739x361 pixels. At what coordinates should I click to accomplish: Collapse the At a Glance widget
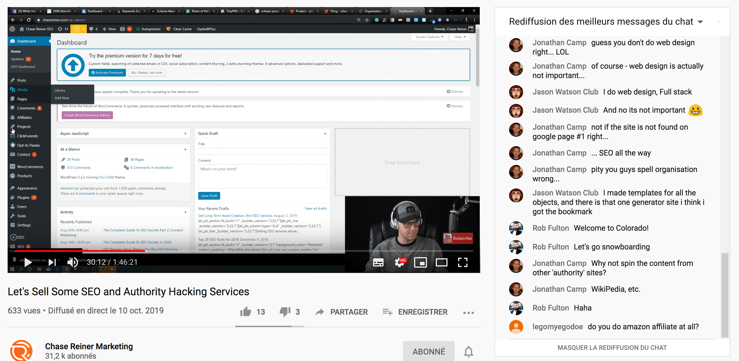(185, 149)
